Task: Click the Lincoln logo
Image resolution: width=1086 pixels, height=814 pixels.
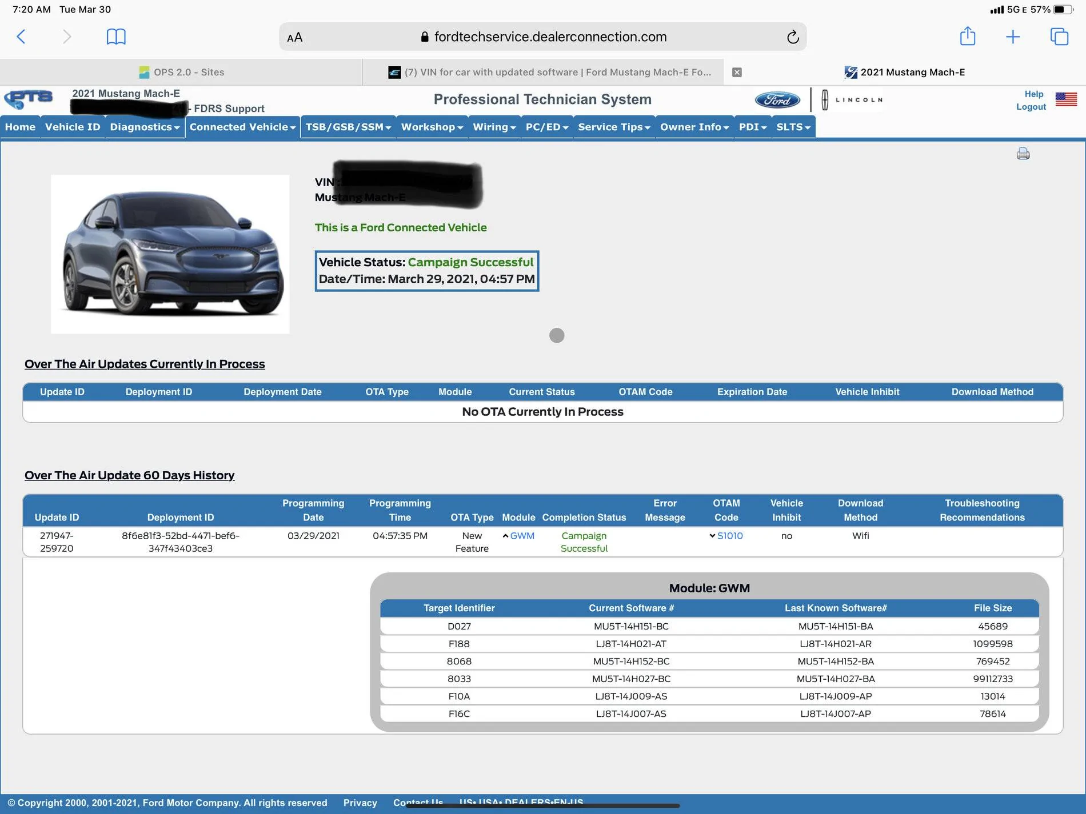Action: tap(852, 100)
